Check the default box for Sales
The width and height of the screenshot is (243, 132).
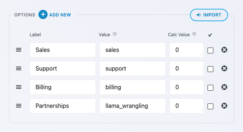click(x=210, y=50)
